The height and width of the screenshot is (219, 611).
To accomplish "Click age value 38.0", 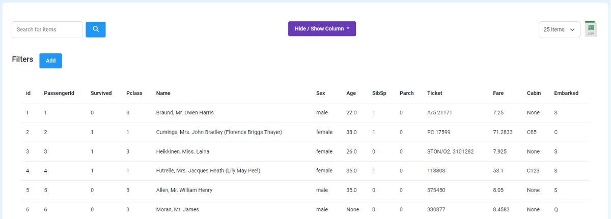I will point(351,132).
